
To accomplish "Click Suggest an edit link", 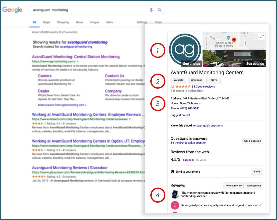I will [180, 115].
